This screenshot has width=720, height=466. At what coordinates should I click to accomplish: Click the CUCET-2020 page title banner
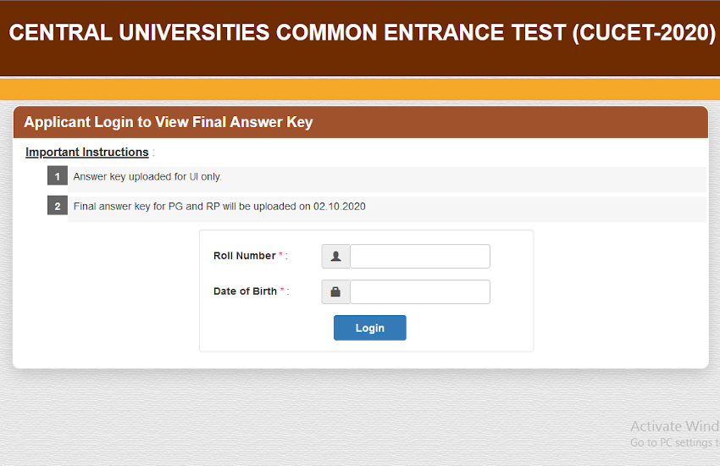362,32
